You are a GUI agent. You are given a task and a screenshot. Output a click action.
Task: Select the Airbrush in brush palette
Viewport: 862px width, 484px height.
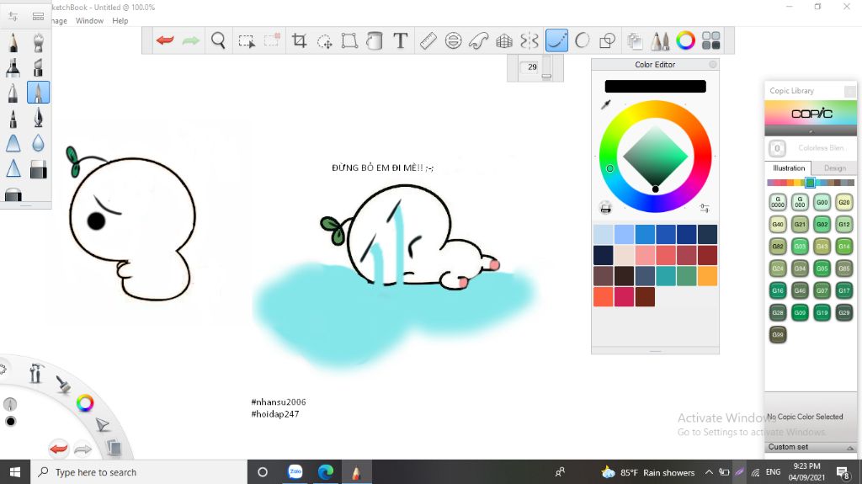[38, 42]
